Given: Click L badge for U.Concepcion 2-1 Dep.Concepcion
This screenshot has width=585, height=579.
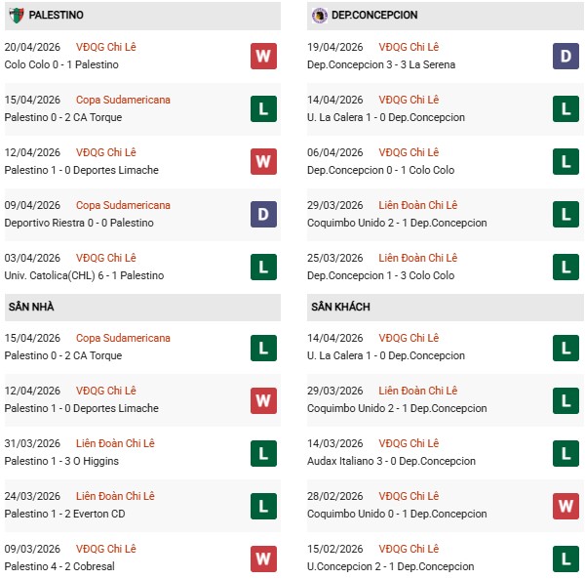Looking at the screenshot, I should pyautogui.click(x=565, y=558).
